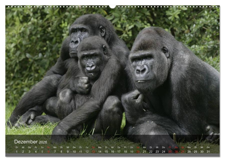225x162 pixels.
Task: Select day number 16 in the calendar strip
Action: pyautogui.click(x=113, y=151)
